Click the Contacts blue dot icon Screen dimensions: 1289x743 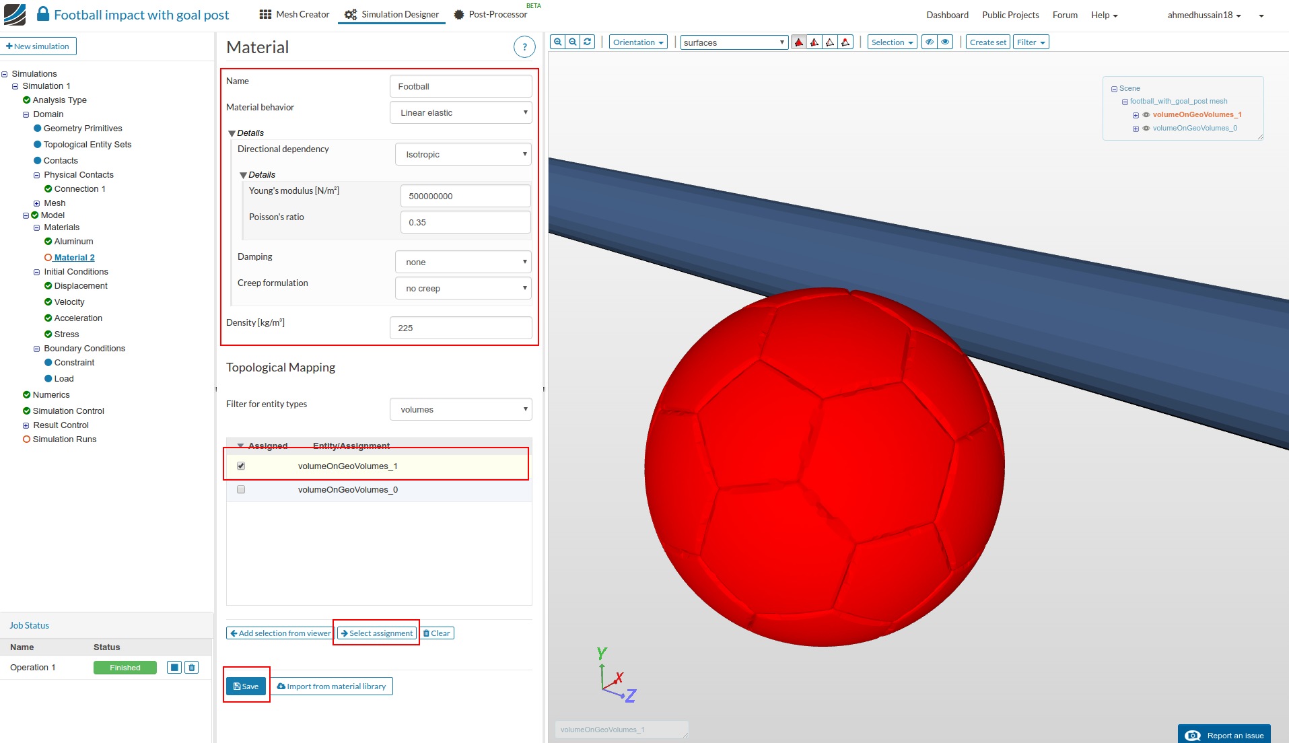(38, 161)
